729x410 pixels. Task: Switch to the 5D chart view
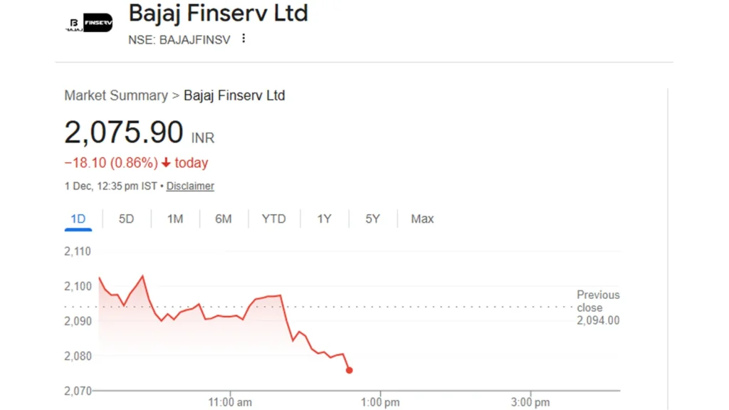click(x=126, y=219)
